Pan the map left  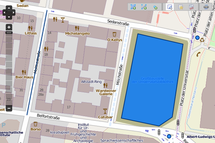tap(5, 13)
